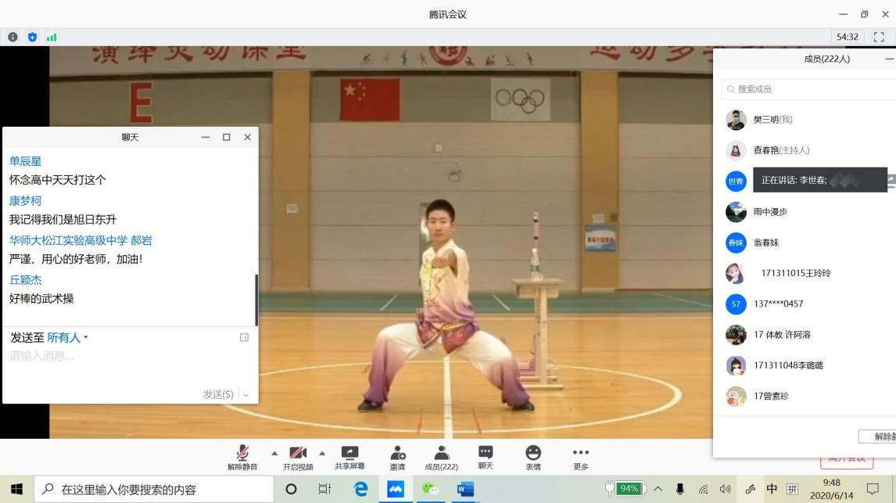Send chat message with 发送(S)

(218, 394)
